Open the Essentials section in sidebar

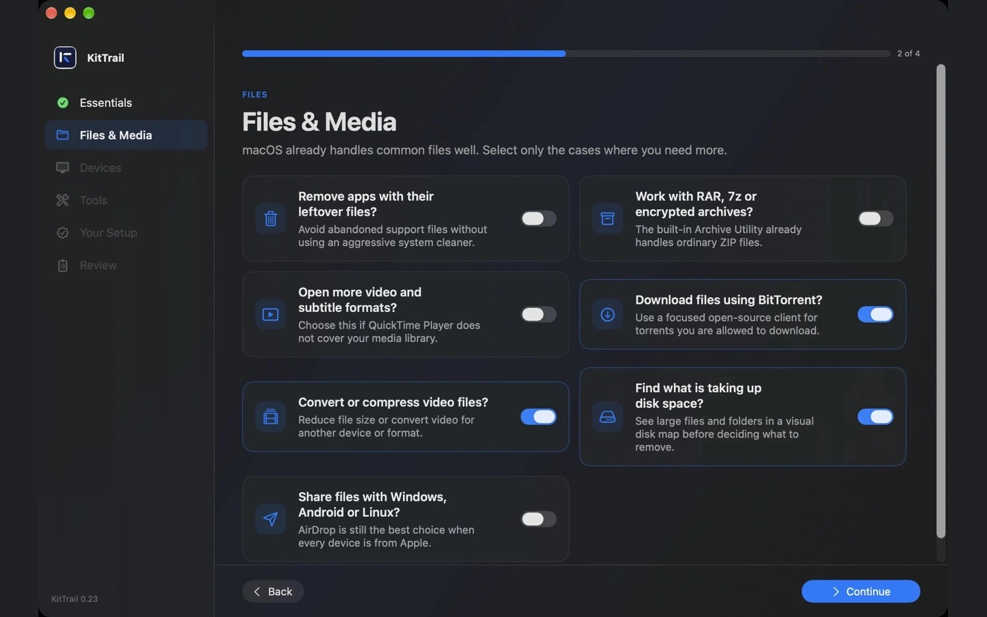tap(126, 103)
